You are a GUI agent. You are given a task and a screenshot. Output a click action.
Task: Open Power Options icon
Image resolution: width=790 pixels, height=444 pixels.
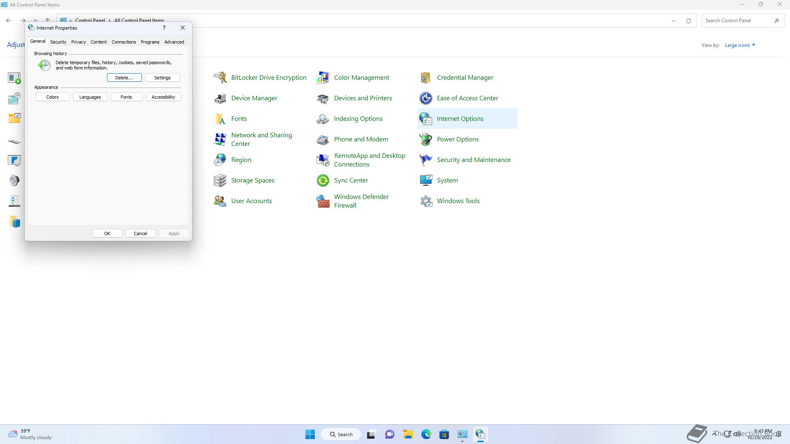click(426, 139)
